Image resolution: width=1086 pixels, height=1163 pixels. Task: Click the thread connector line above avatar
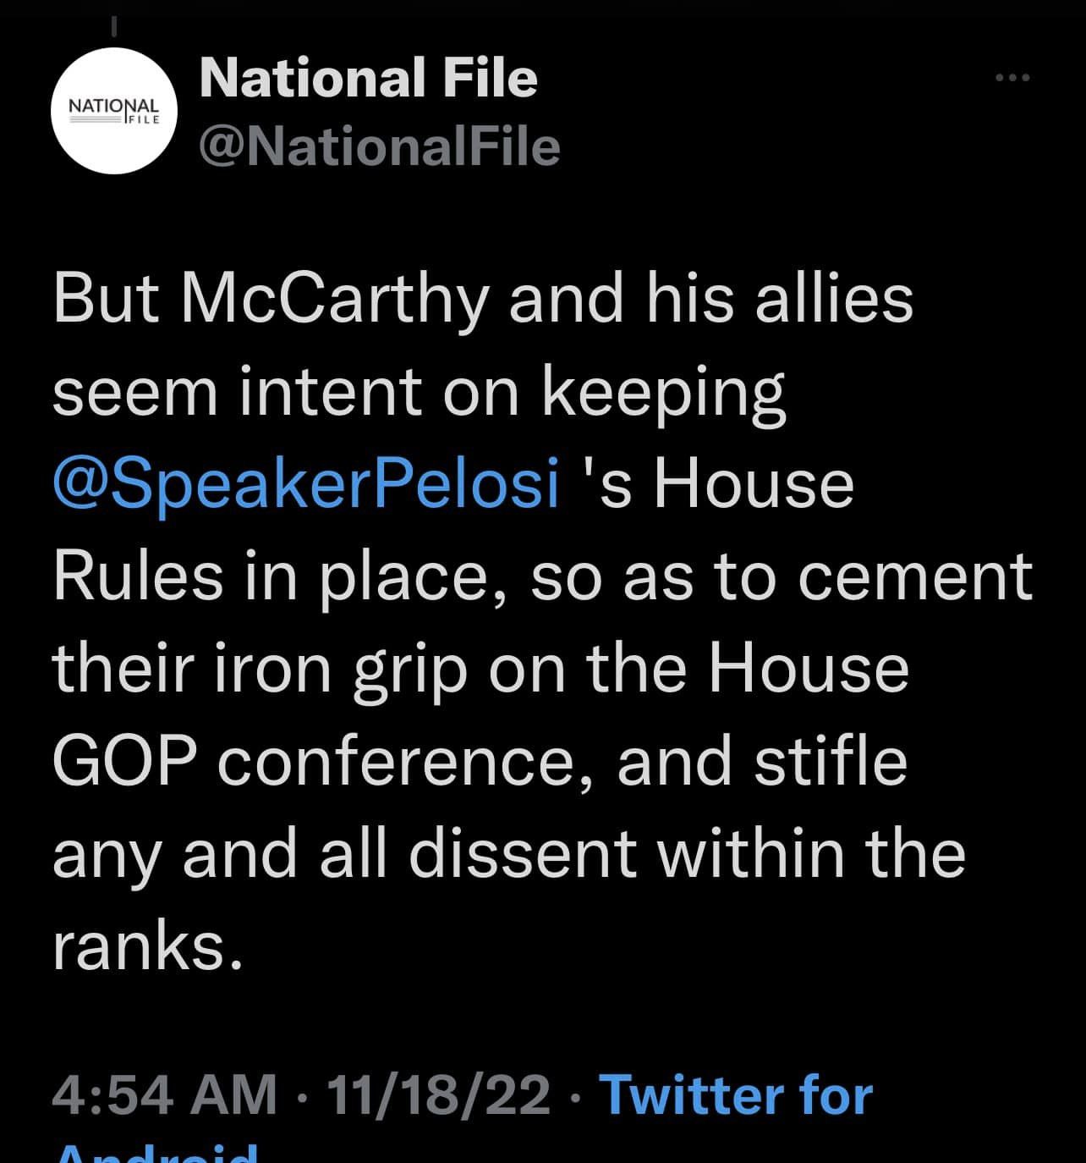114,26
